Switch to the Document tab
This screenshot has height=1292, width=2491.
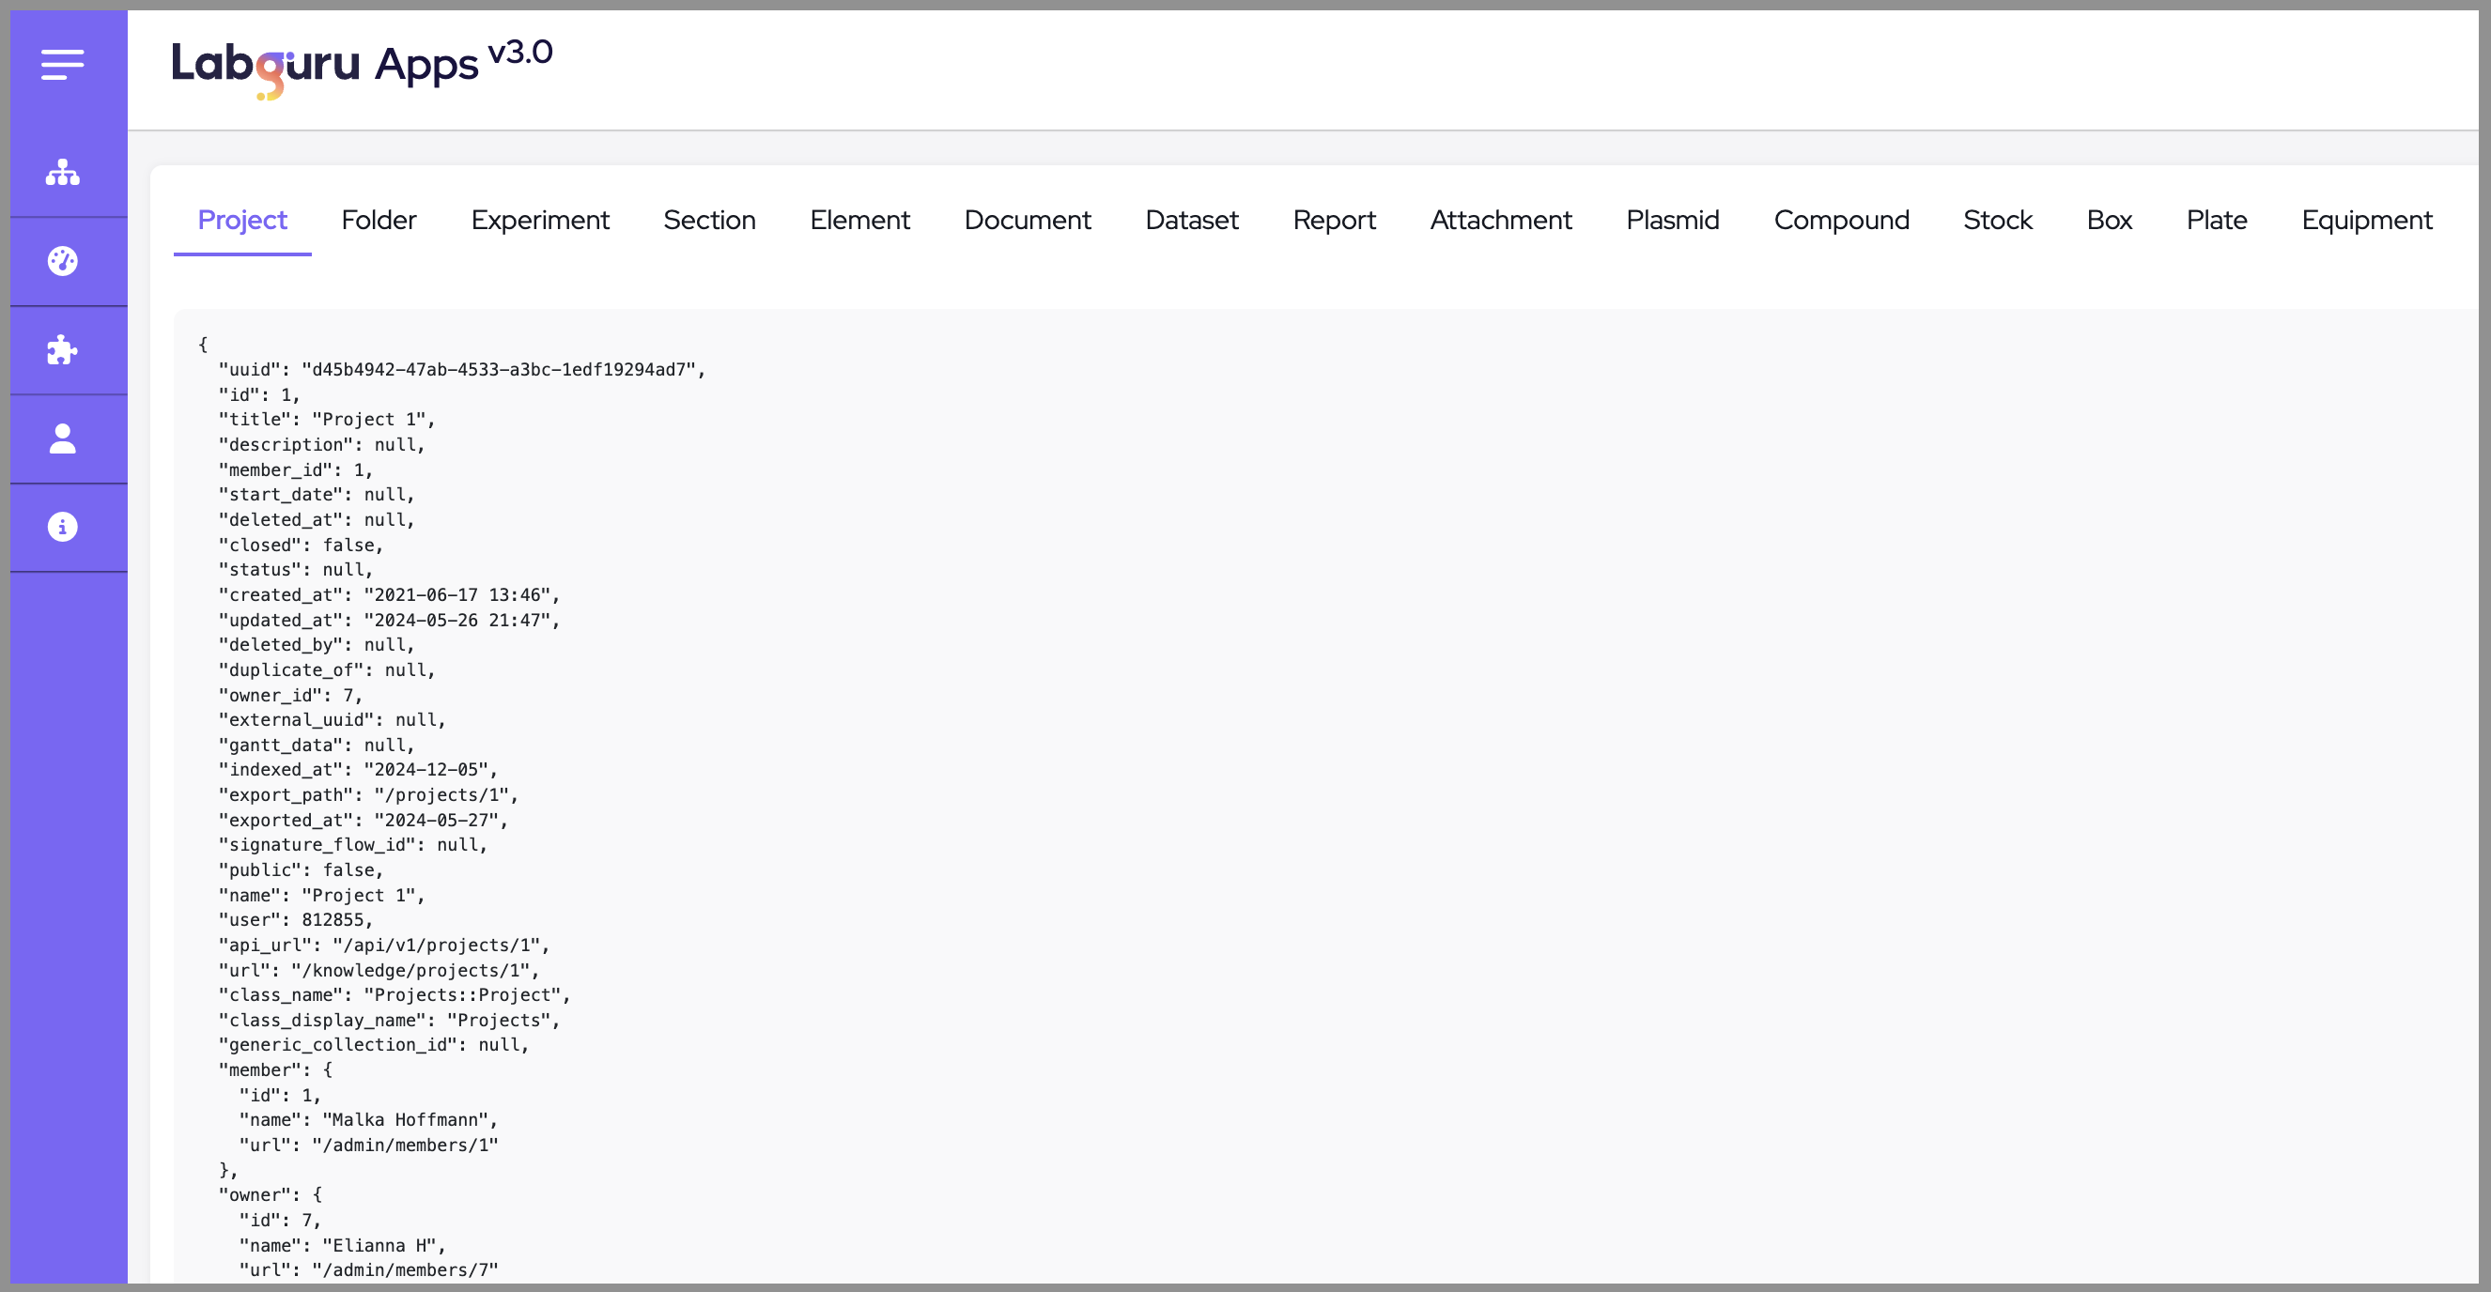[x=1027, y=221]
